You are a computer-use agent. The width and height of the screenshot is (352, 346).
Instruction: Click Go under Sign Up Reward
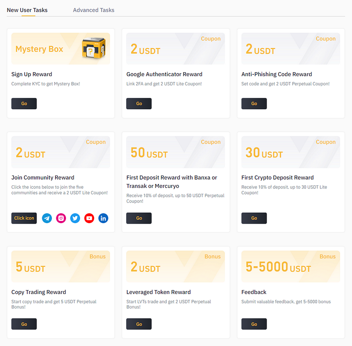[x=24, y=103]
